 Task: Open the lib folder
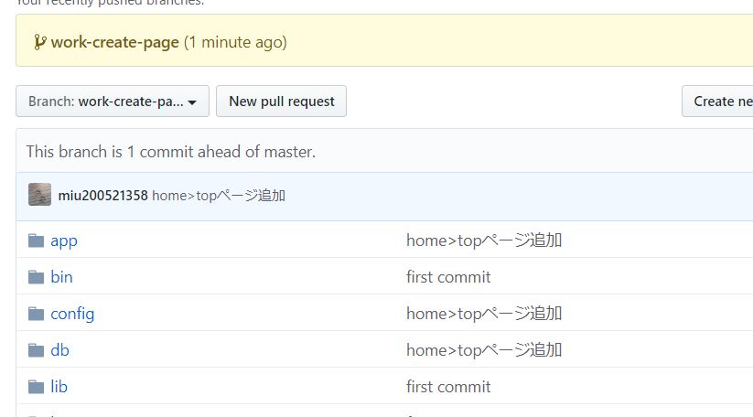tap(59, 387)
